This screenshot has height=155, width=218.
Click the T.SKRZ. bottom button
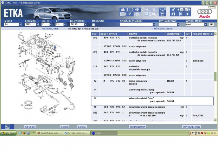[82, 127]
